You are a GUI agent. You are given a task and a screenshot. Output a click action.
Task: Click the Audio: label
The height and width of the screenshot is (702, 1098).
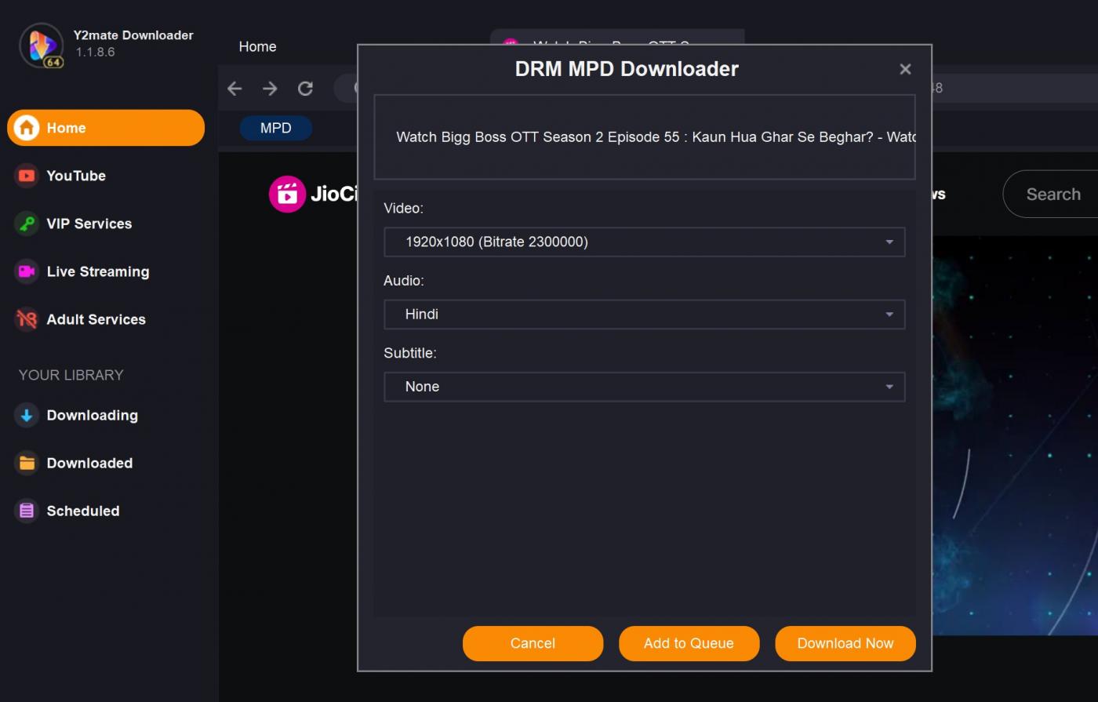pos(404,280)
